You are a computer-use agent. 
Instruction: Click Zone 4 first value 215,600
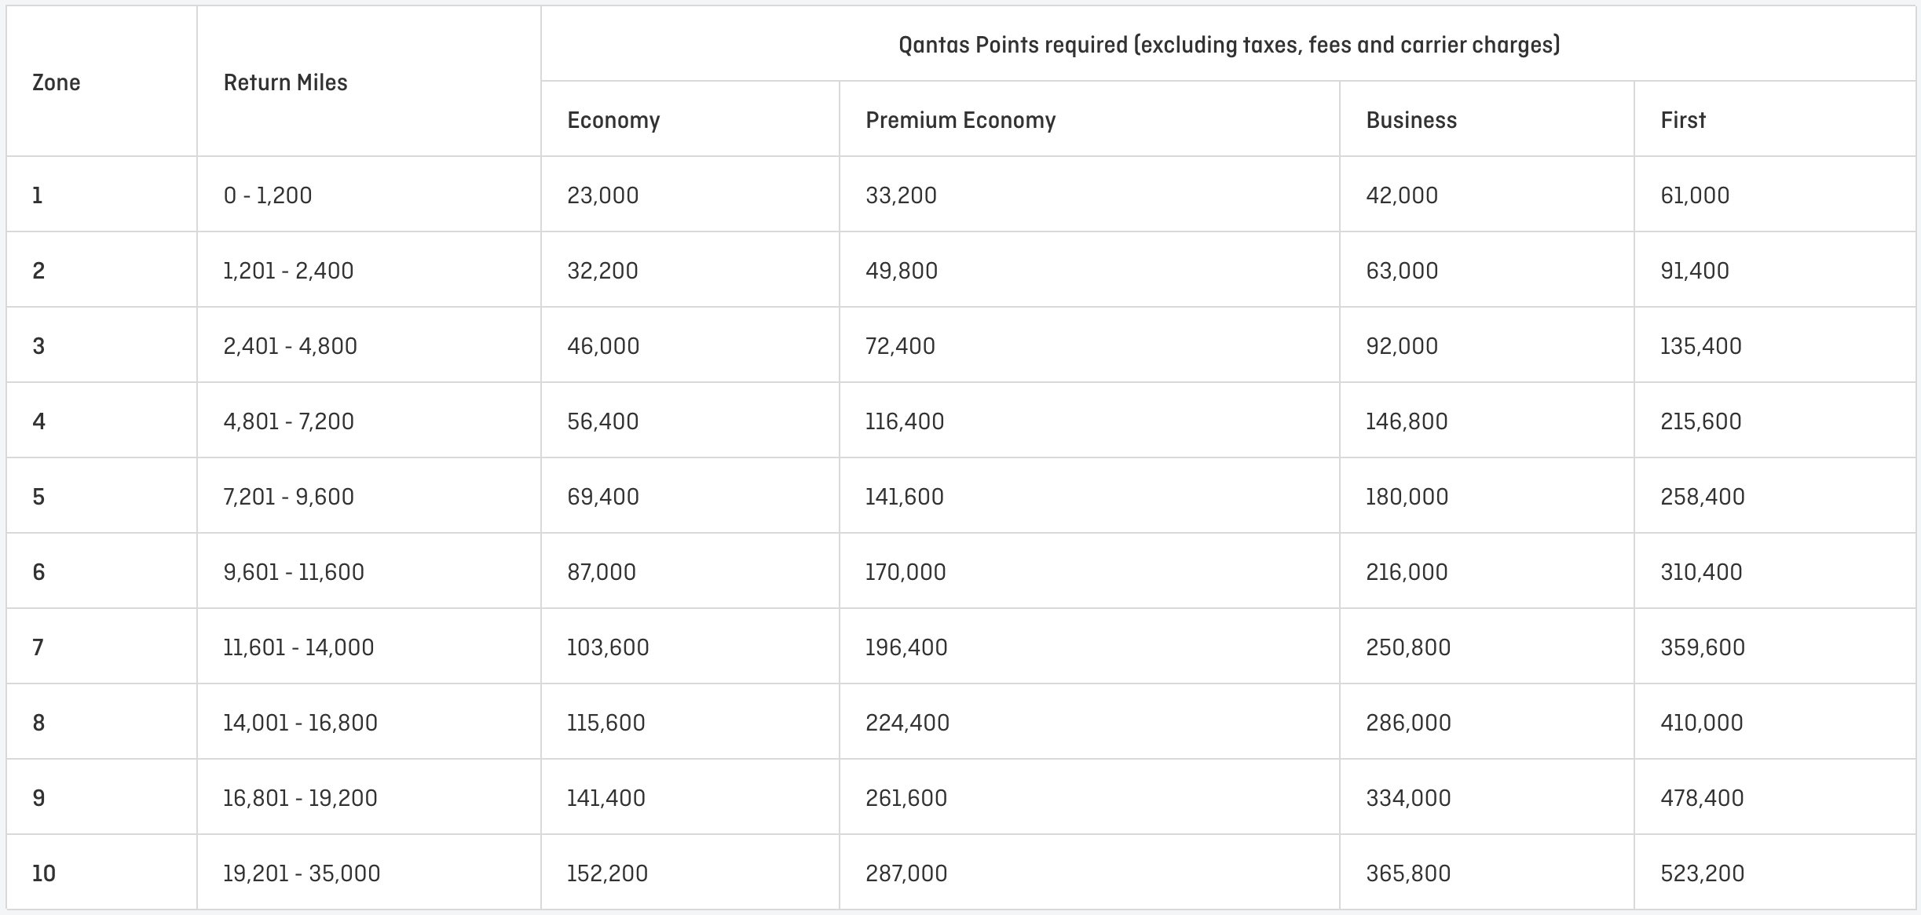point(1700,421)
